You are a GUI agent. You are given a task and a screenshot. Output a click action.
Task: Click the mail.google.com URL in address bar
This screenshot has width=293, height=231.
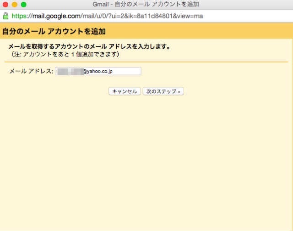pos(107,16)
